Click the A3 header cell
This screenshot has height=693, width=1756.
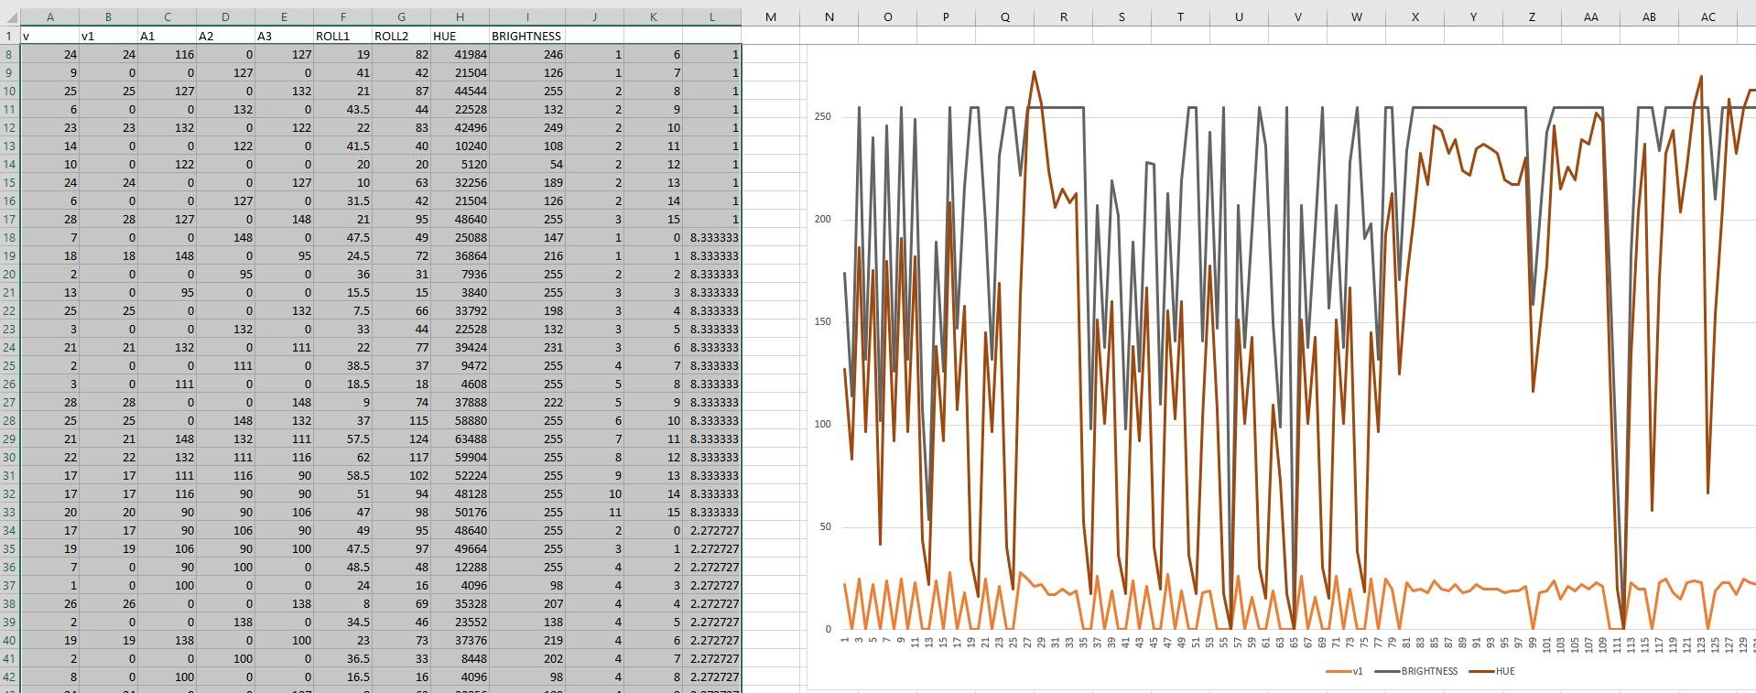(x=284, y=36)
